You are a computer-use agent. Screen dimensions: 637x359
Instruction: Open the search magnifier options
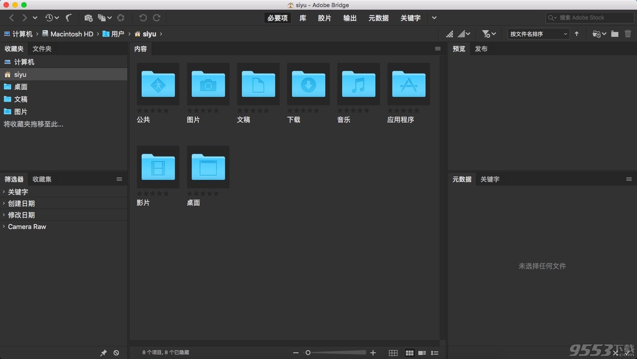click(553, 18)
